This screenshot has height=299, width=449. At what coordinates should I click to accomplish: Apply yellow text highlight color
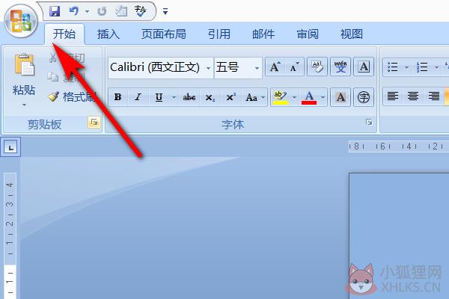[x=281, y=97]
